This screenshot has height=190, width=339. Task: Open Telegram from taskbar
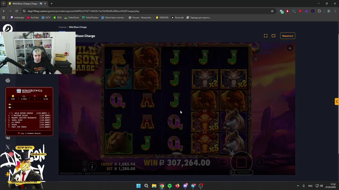coord(193,186)
